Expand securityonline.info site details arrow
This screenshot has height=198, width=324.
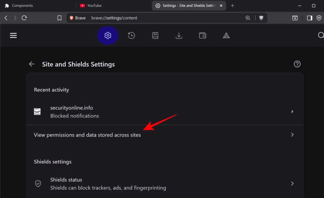[292, 112]
